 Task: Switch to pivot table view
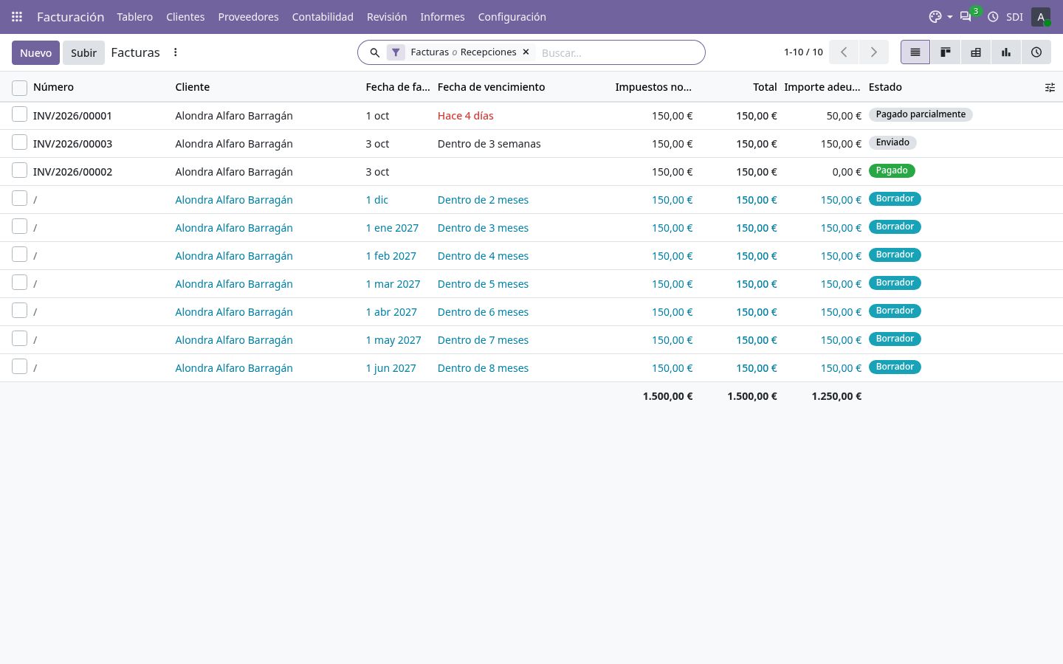coord(976,52)
